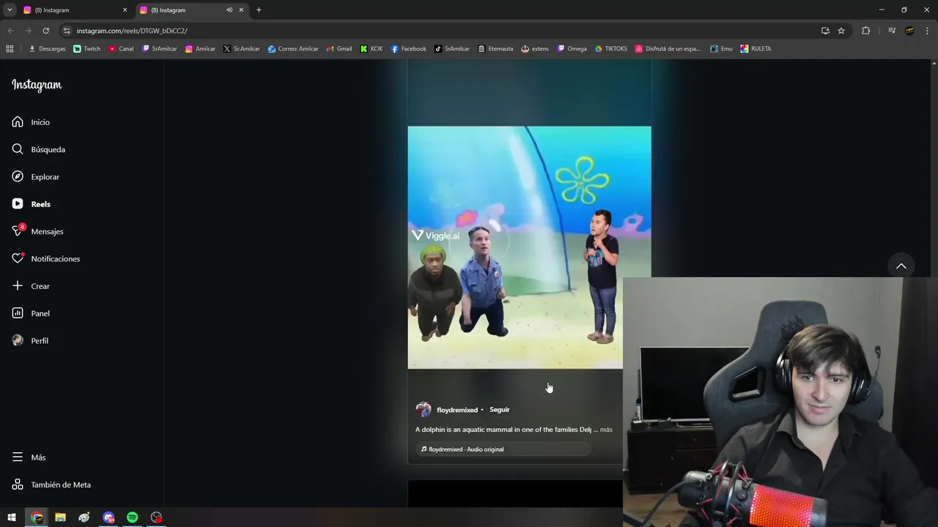The width and height of the screenshot is (938, 527).
Task: Open Panel in the sidebar
Action: (x=31, y=313)
